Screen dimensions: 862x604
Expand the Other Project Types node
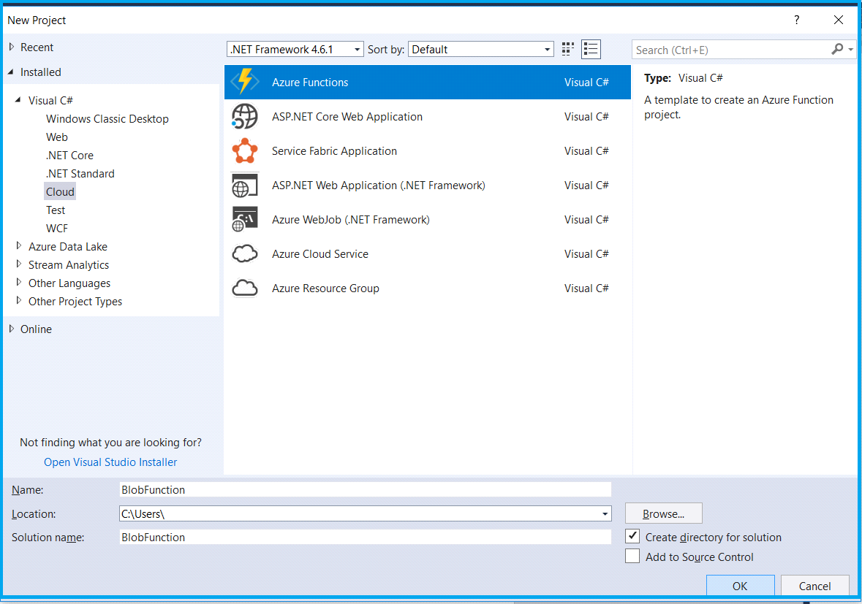pyautogui.click(x=19, y=301)
